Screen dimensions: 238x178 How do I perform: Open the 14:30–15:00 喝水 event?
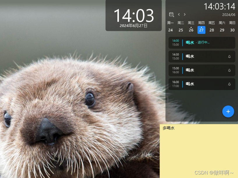202,57
